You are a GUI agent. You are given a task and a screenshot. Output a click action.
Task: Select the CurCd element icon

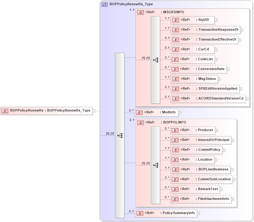[x=176, y=49]
